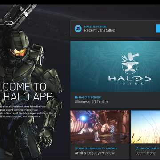Click the Halo logo in top-left corner
Viewport: 160px width, 160px height.
(x=7, y=23)
